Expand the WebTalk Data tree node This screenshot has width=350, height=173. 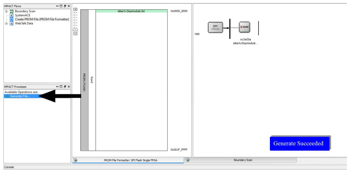point(6,23)
